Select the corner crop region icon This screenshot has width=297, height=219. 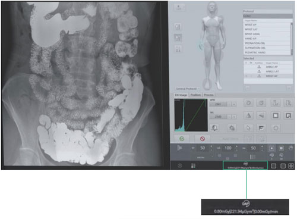[288, 115]
